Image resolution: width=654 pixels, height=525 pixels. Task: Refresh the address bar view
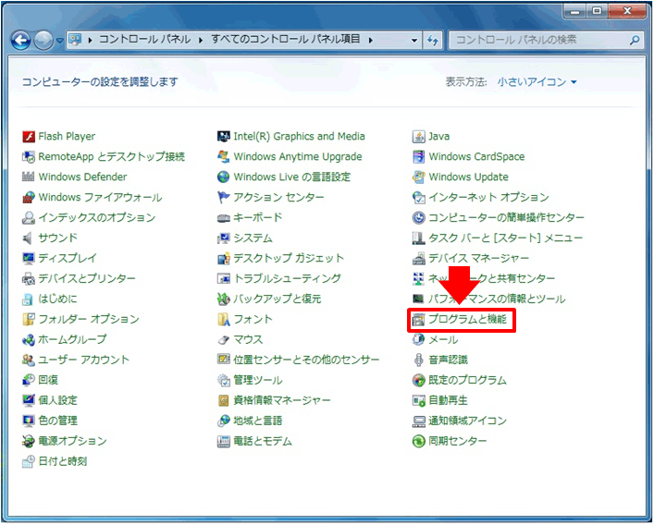pos(433,41)
